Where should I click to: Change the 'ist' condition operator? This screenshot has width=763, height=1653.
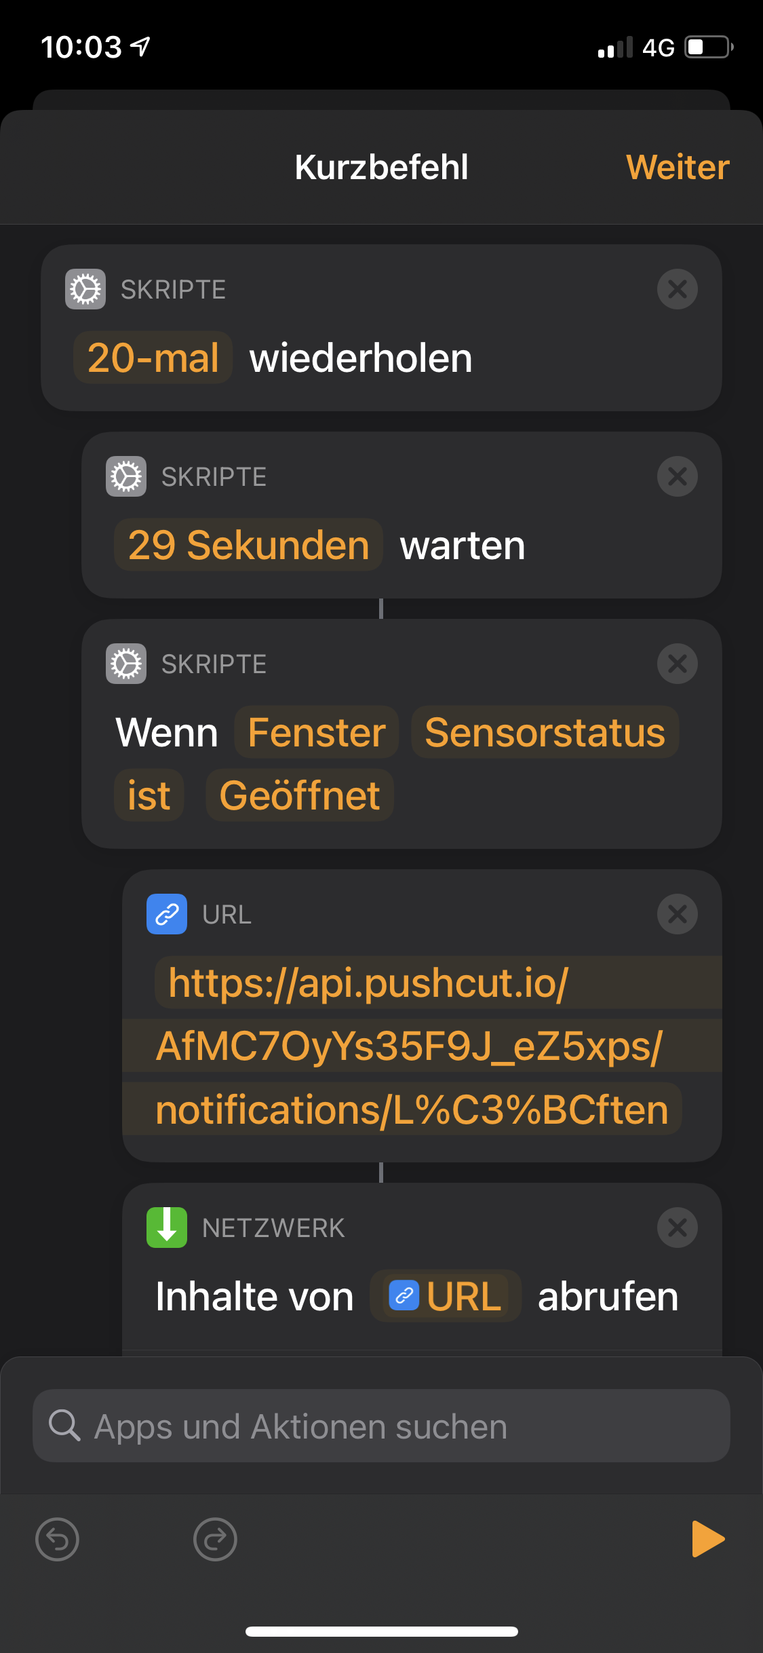149,795
